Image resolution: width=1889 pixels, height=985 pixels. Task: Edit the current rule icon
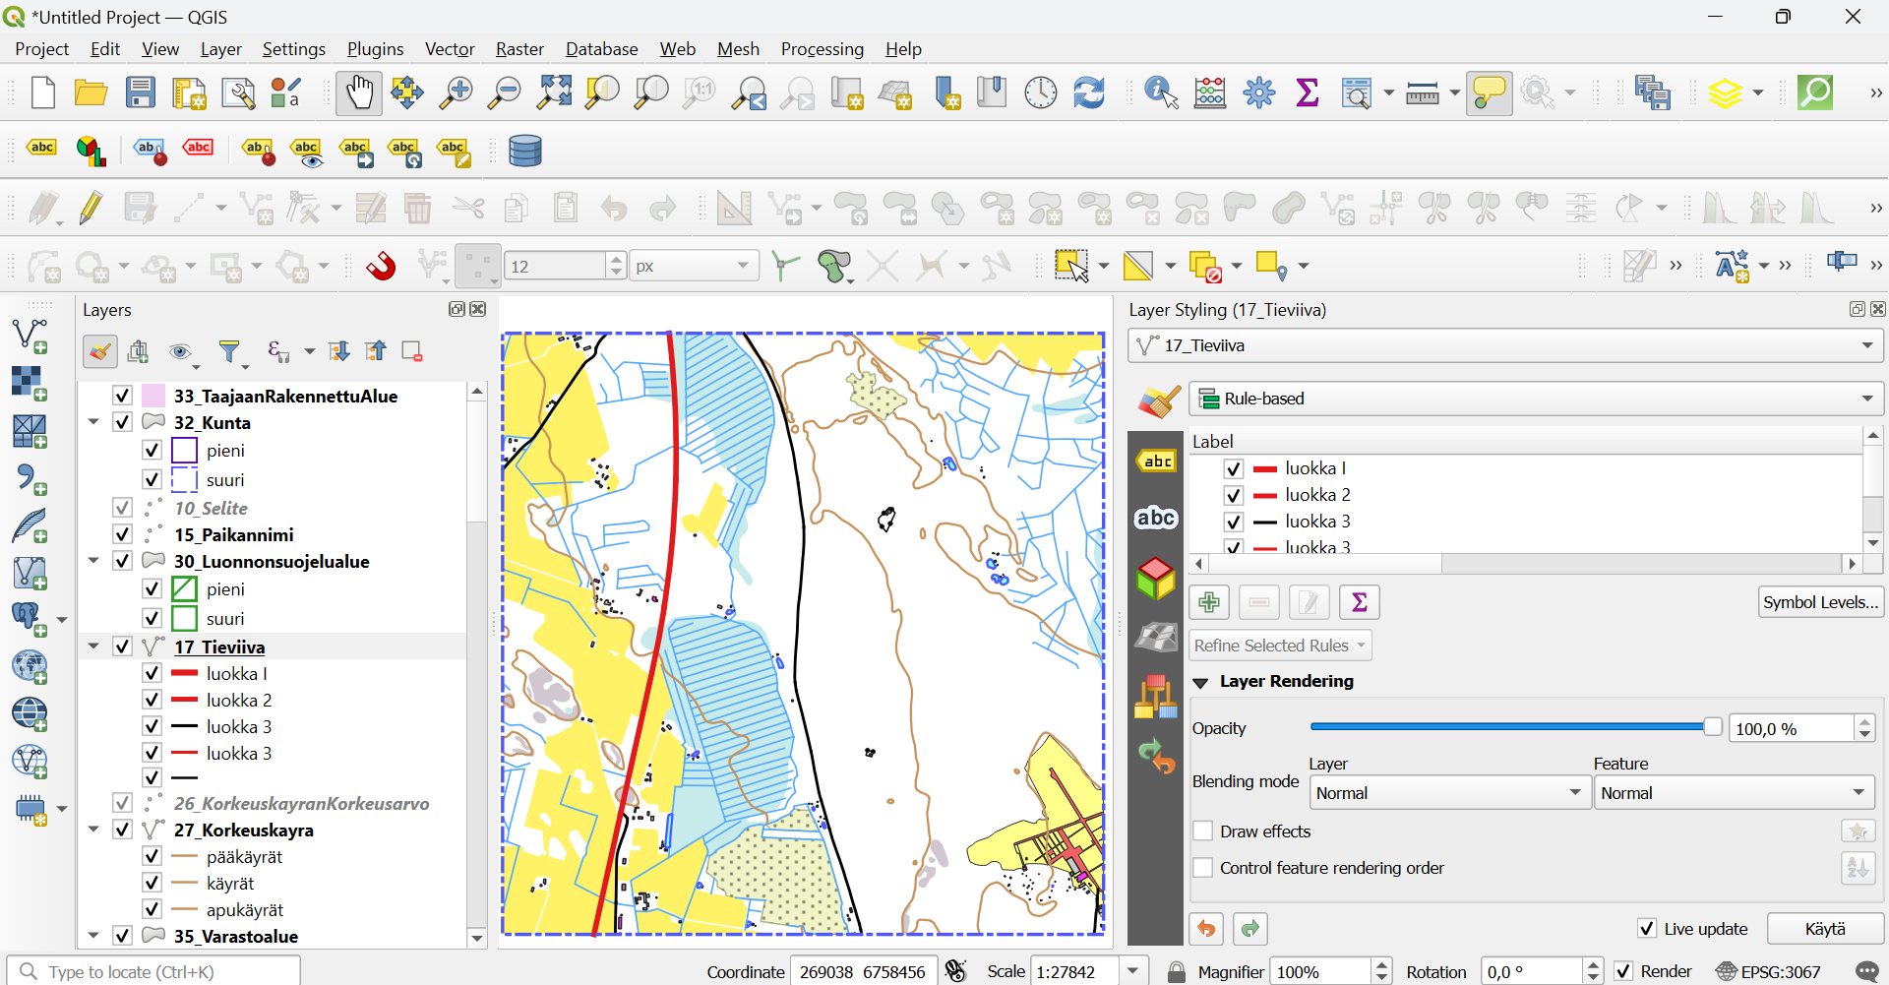1310,602
